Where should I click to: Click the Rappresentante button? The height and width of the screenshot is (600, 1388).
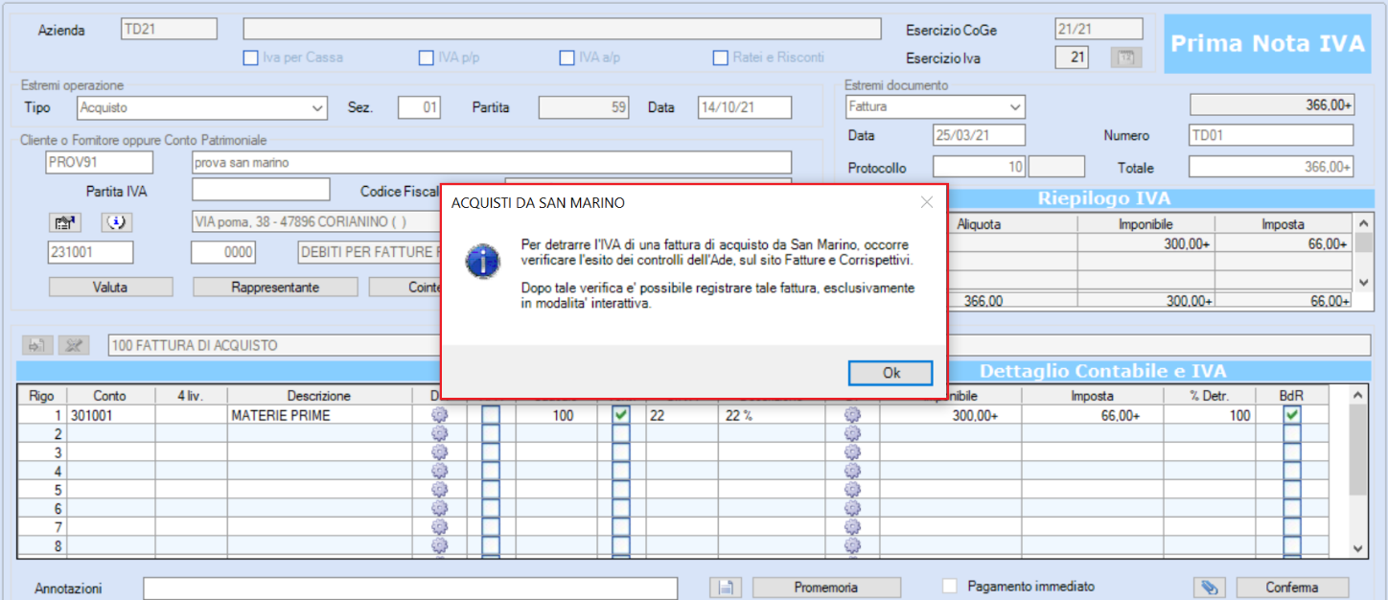pyautogui.click(x=275, y=288)
